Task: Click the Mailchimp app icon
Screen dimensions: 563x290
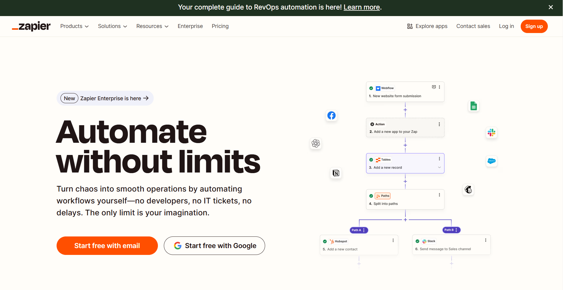Action: [x=468, y=189]
